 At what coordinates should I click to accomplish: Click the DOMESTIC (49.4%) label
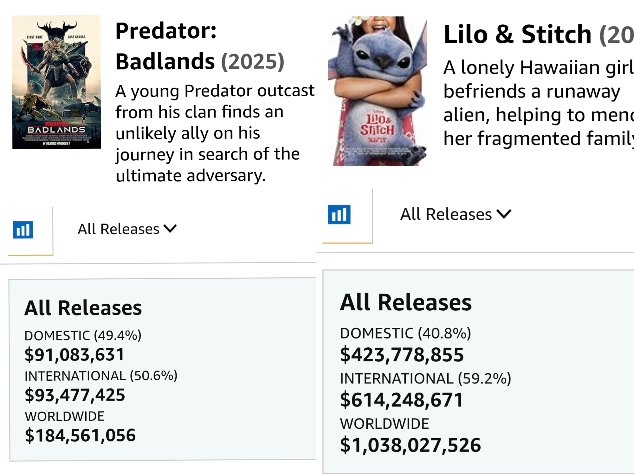tap(83, 335)
